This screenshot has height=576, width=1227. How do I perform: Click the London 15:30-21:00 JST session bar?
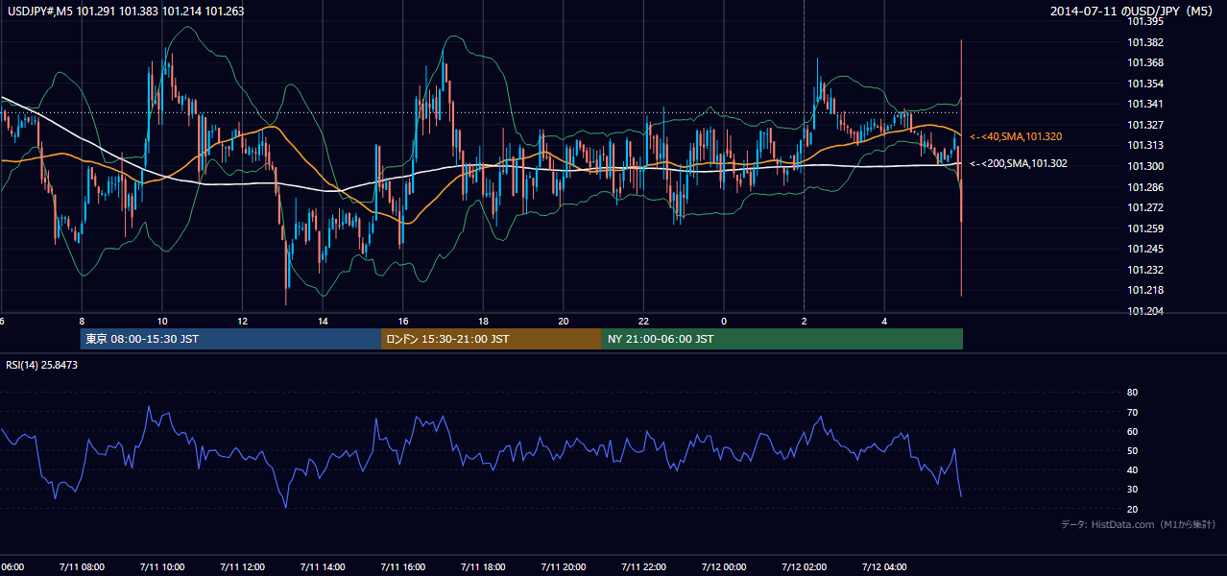(x=492, y=339)
